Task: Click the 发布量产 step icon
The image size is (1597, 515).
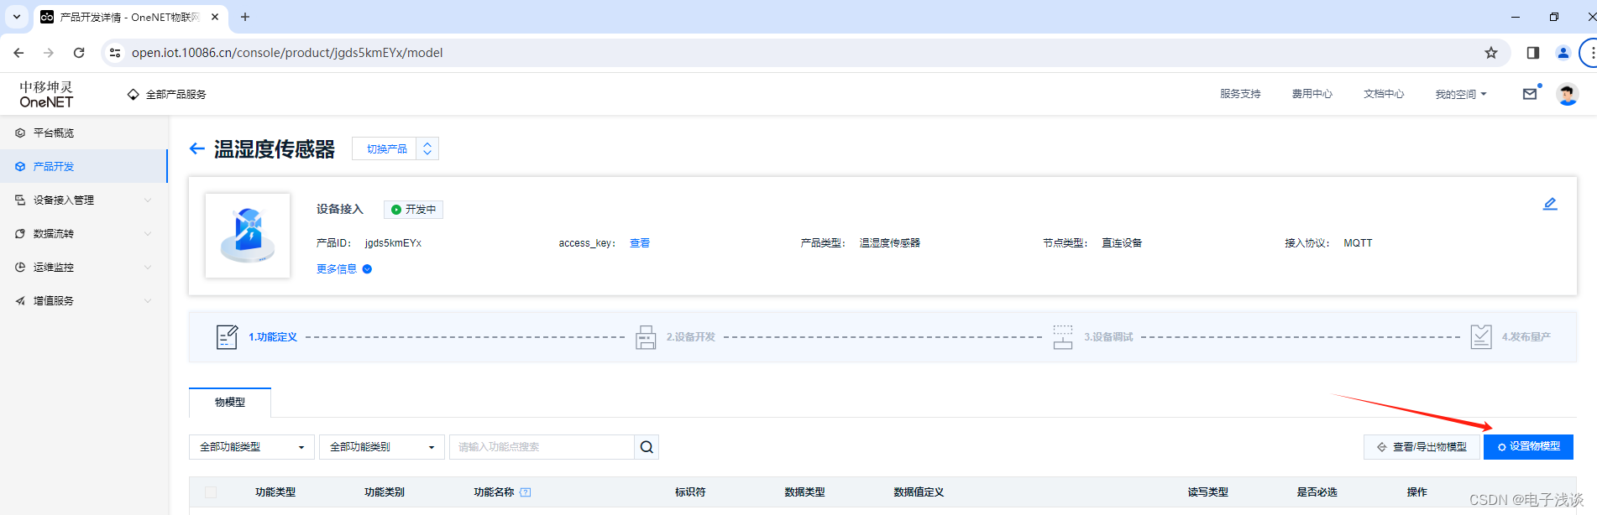Action: [x=1481, y=337]
